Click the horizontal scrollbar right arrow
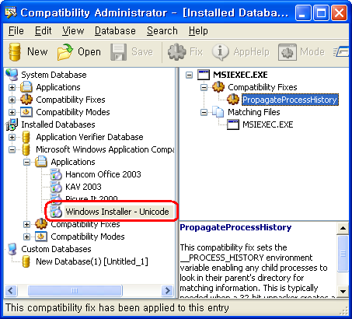This screenshot has width=352, height=319. [x=167, y=290]
